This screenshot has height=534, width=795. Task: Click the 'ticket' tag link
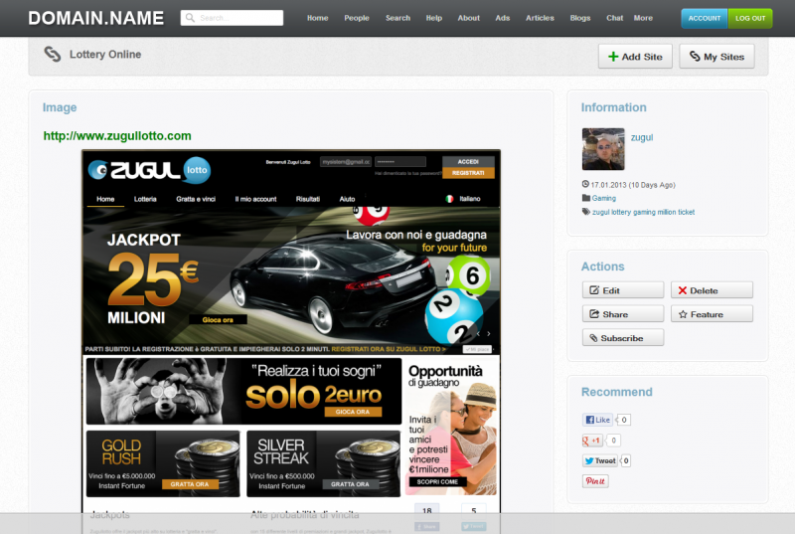pos(687,212)
